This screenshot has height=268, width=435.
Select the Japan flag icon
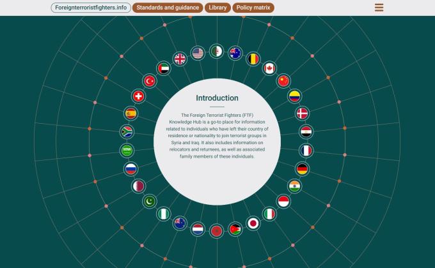point(253,223)
